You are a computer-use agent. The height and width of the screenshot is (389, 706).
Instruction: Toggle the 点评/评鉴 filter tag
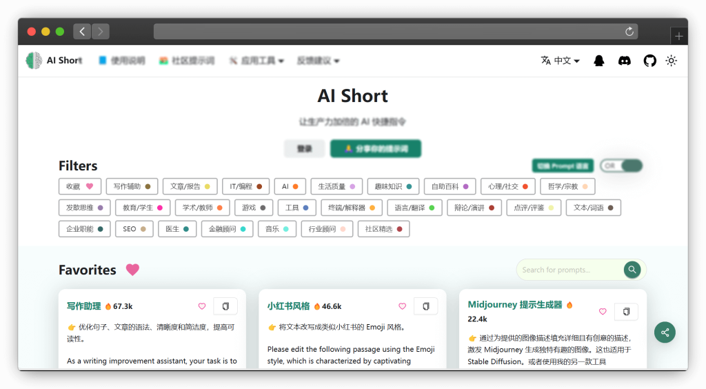(x=534, y=208)
